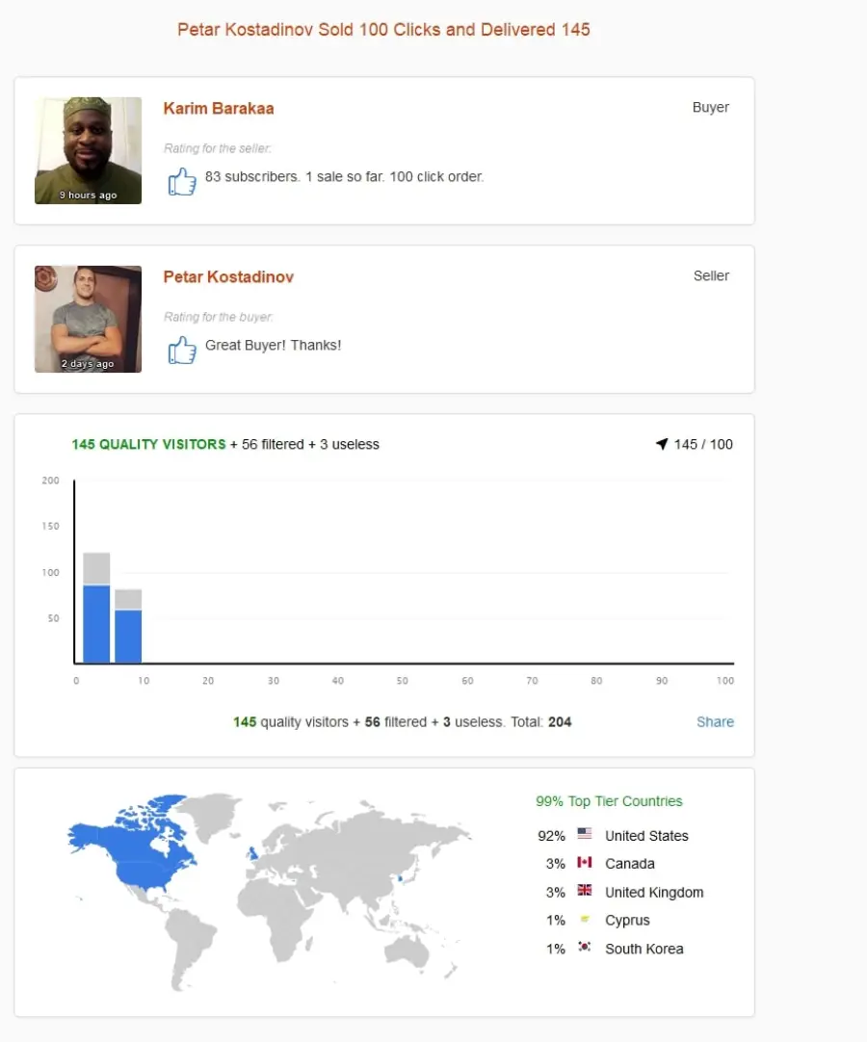Click the '83 subscribers. 1 sale so far' comment
Screen dimensions: 867x1042
pos(345,177)
